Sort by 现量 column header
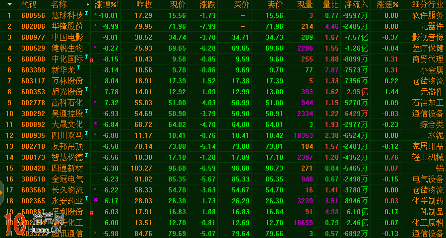Viewport: 446px width, 238px height. click(305, 4)
